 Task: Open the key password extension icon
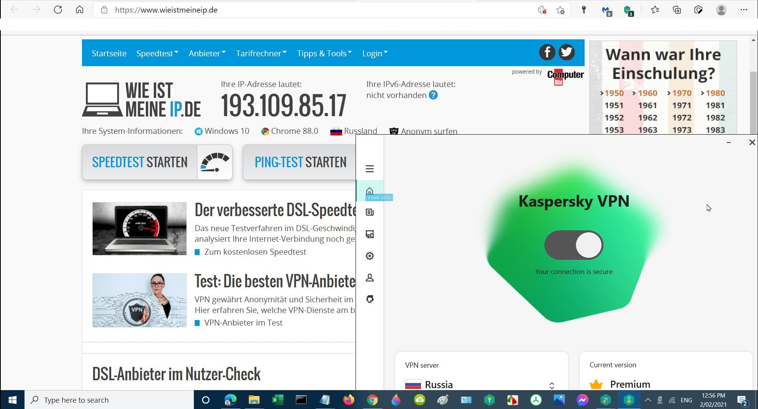(584, 10)
